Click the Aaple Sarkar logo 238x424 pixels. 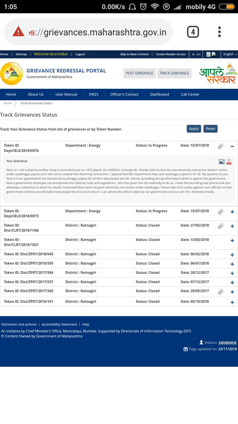[x=217, y=73]
